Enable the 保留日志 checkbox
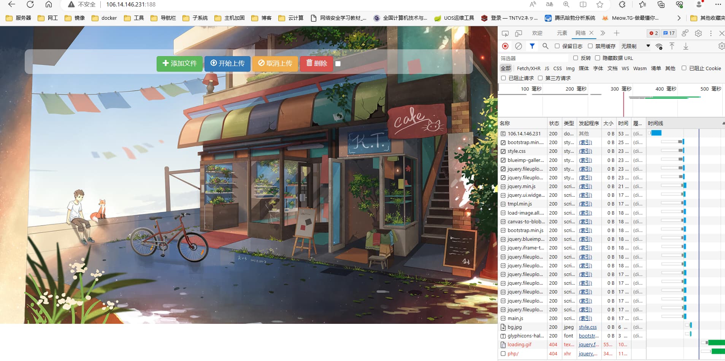 [557, 46]
